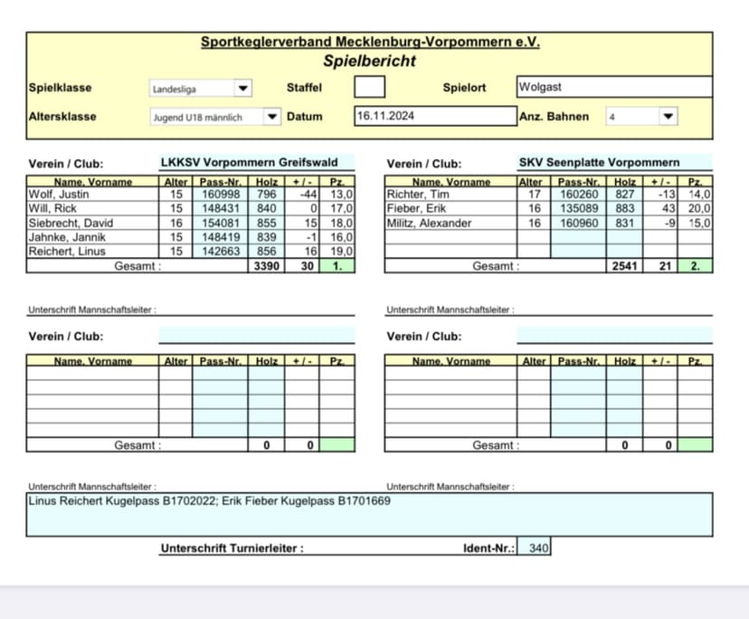The image size is (749, 619).
Task: Open the Spielklasse dropdown showing Landesliga
Action: pyautogui.click(x=201, y=89)
